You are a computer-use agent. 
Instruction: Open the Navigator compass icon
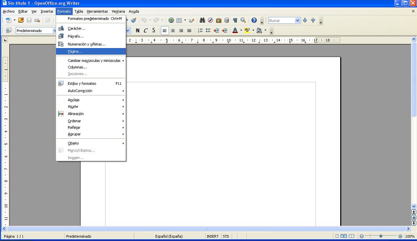tap(210, 20)
